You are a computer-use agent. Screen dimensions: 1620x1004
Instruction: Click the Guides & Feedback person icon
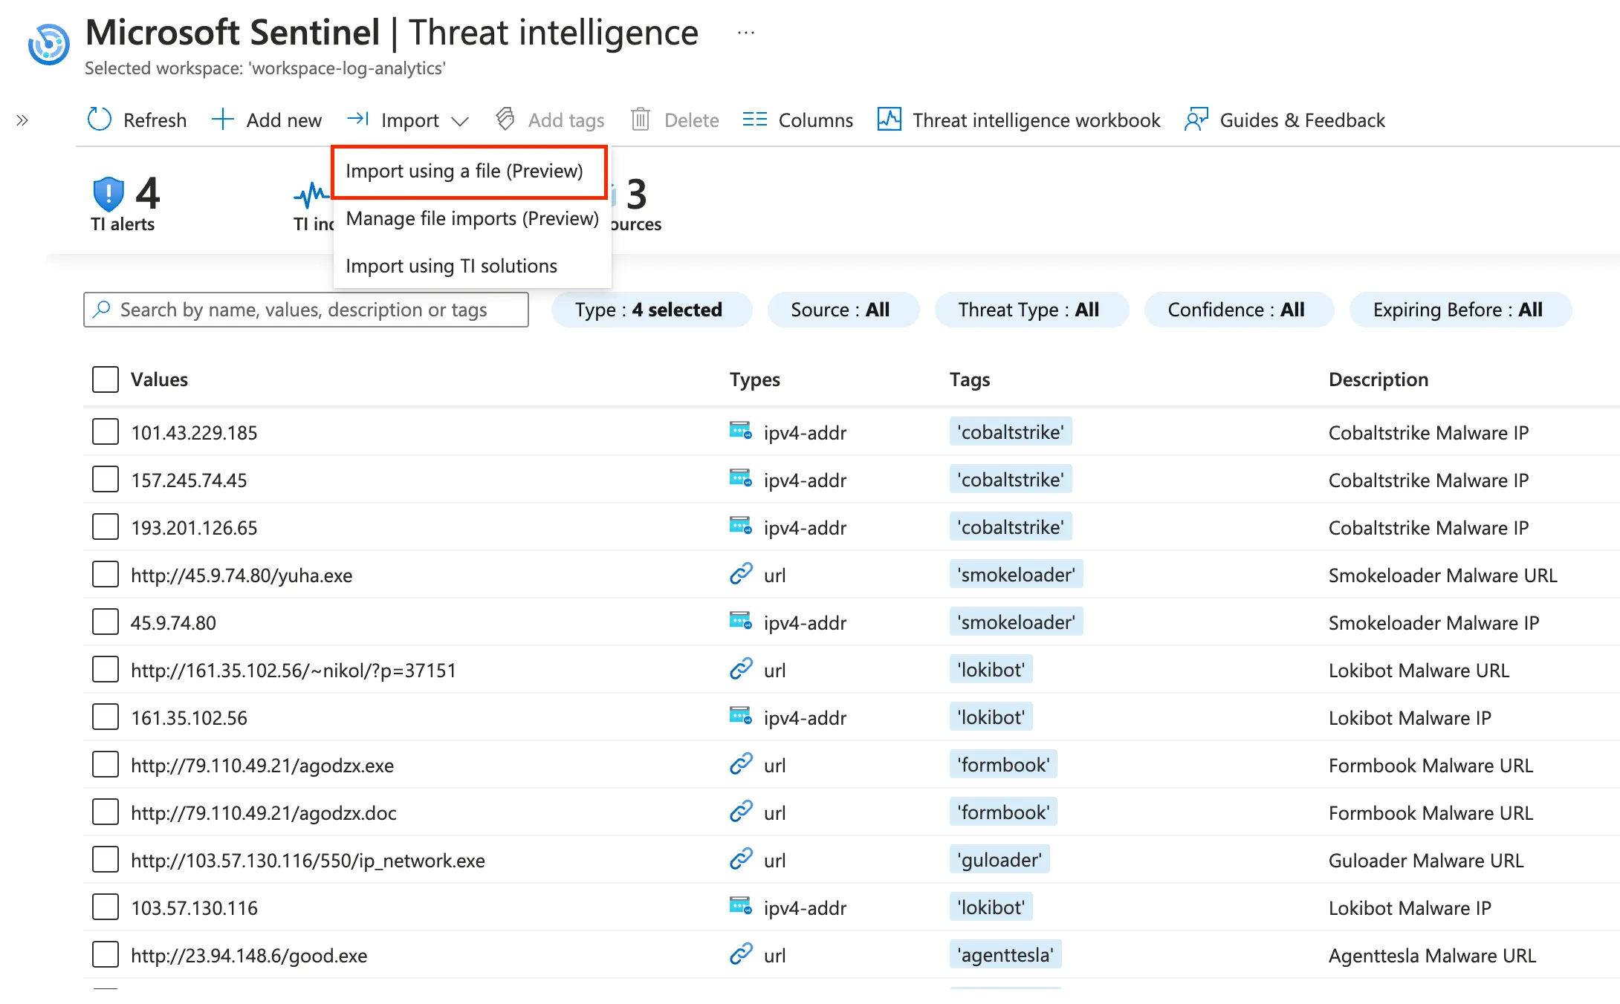point(1196,120)
